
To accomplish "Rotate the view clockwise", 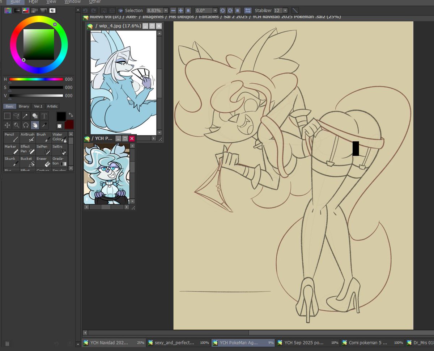I will coord(230,11).
